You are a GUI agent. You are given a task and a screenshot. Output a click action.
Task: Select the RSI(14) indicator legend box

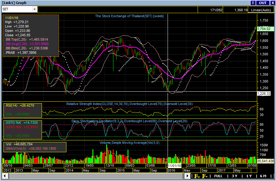click(x=23, y=110)
